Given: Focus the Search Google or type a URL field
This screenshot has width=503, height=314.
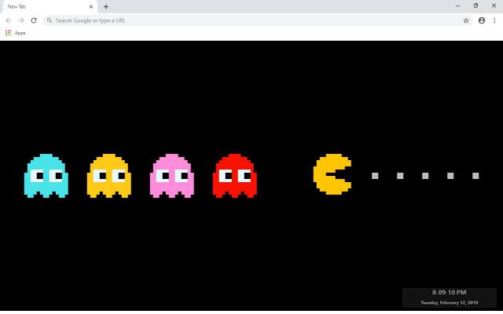Looking at the screenshot, I should click(x=257, y=20).
